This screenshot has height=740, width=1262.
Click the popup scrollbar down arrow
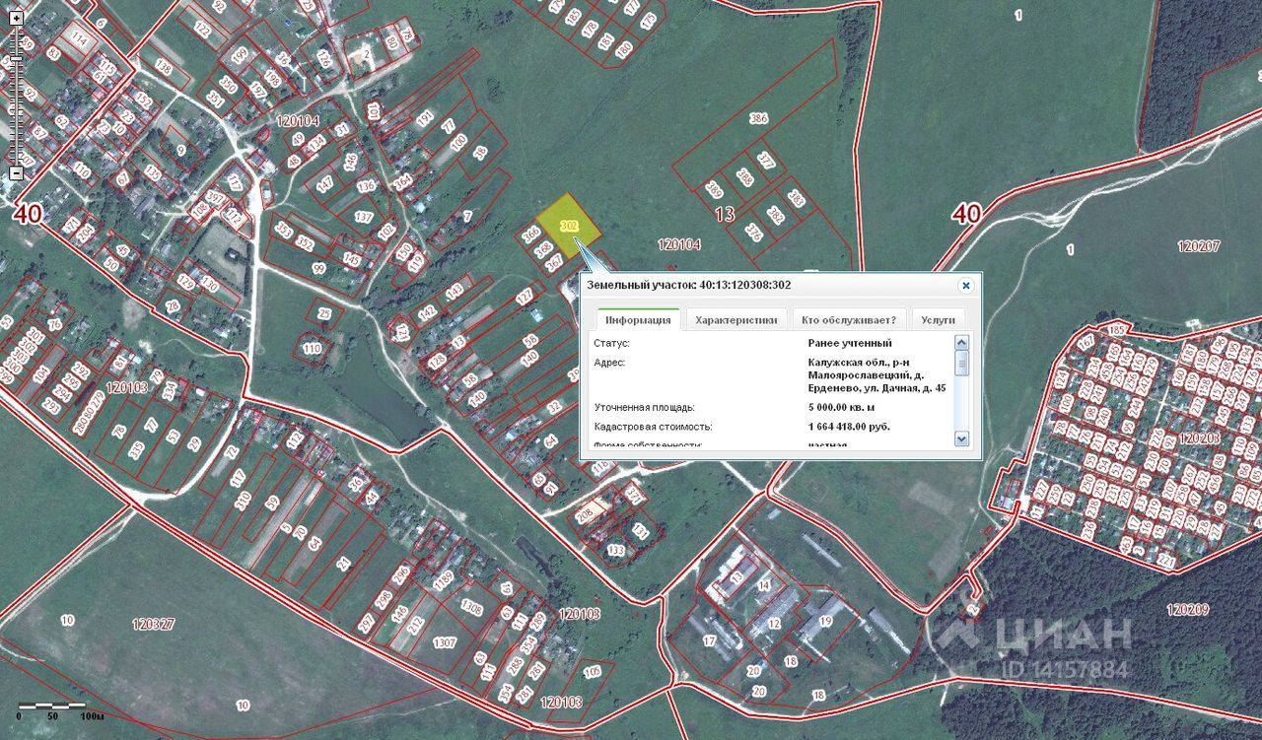pyautogui.click(x=962, y=439)
